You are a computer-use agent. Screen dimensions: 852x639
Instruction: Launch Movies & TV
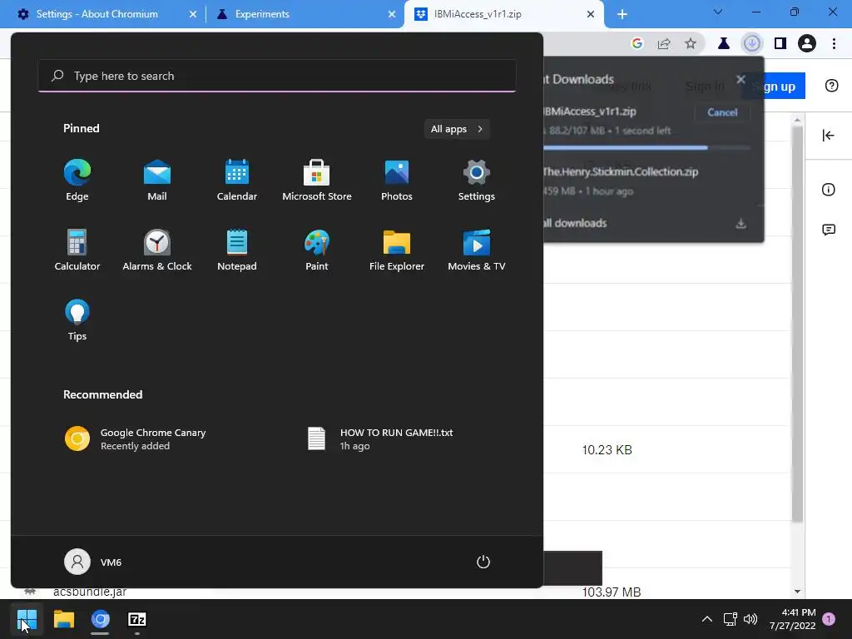coord(477,250)
